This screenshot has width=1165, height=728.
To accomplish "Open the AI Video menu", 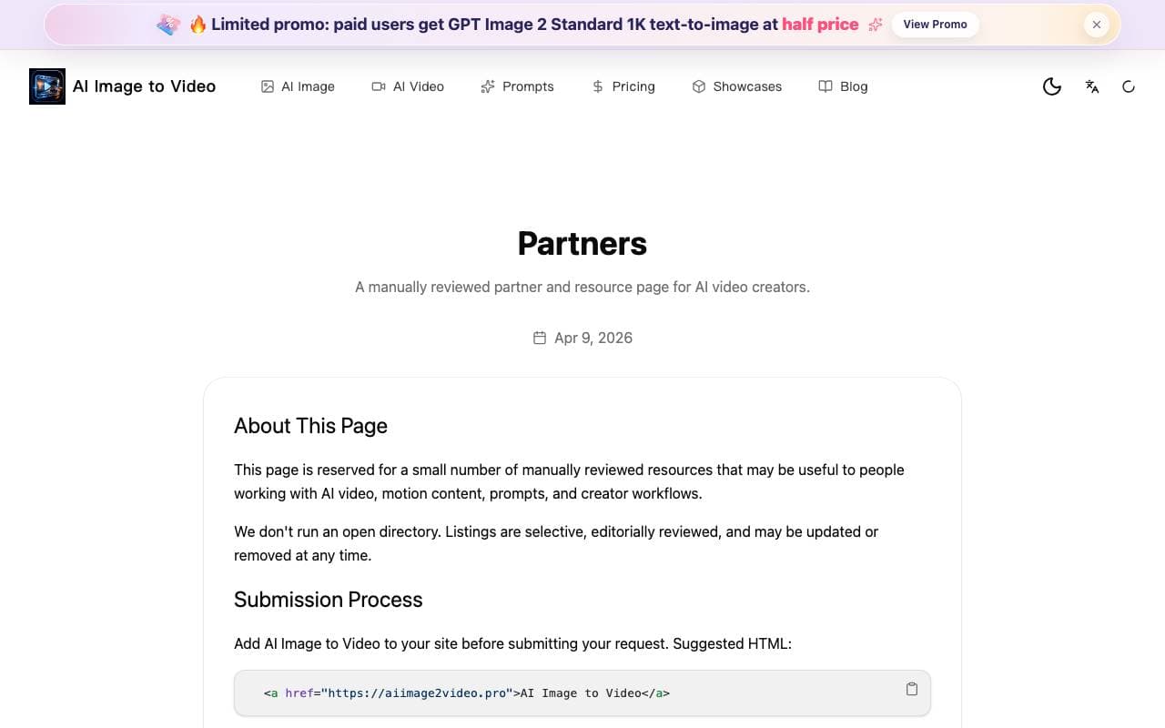I will (x=408, y=86).
